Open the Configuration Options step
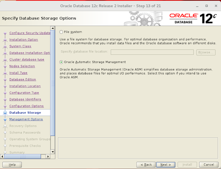Screen dimensions: 221x169 click(x=27, y=106)
